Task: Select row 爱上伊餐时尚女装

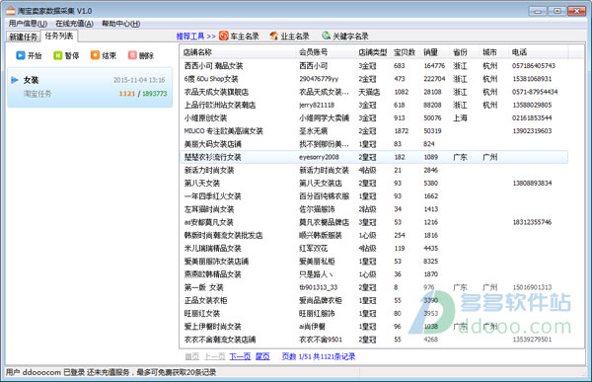Action: [x=374, y=327]
